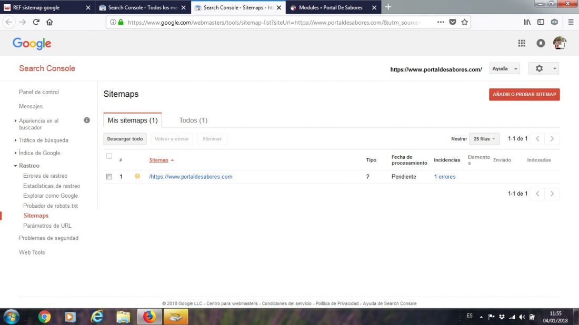
Task: Go back using browser back arrow
Action: [9, 22]
